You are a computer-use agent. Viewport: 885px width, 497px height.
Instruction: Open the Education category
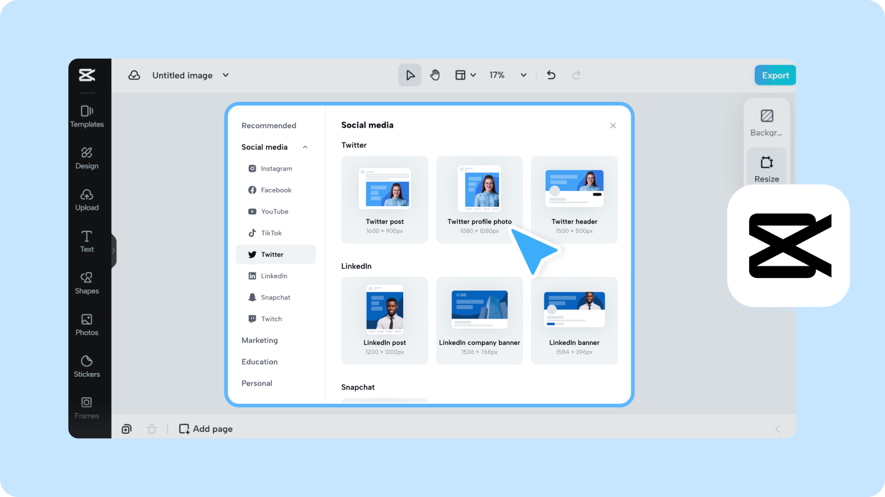click(x=259, y=362)
